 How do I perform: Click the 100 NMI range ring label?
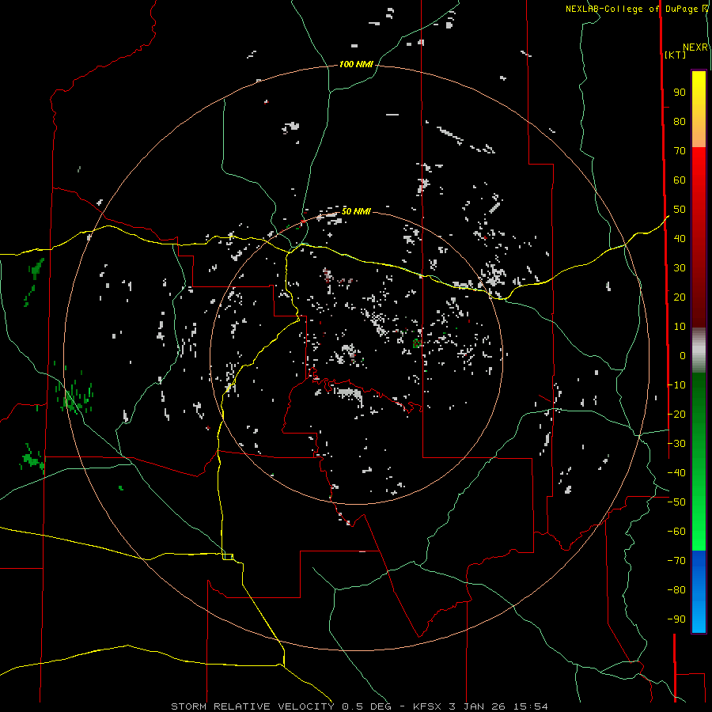click(x=356, y=65)
